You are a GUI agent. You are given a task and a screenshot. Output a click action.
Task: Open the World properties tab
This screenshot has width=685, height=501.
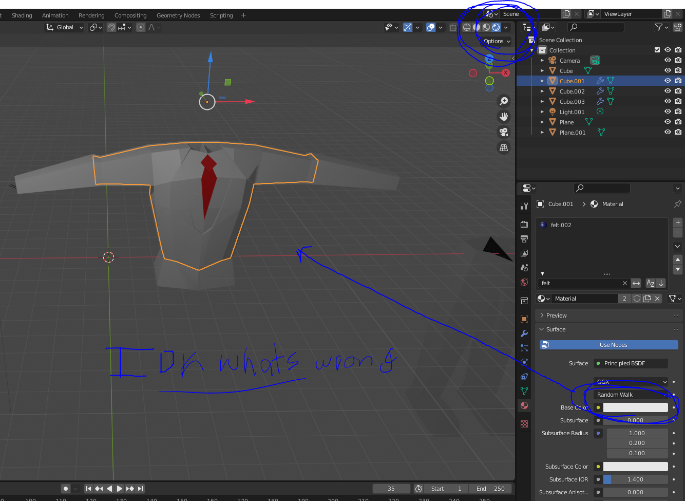(x=524, y=282)
